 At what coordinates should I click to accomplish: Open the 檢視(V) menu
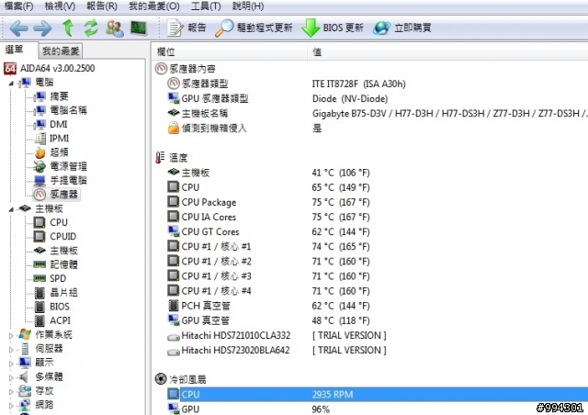tap(60, 6)
